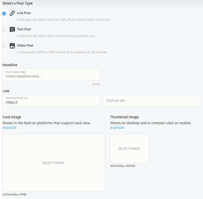Select image for the Thumbnail box
This screenshot has height=199, width=203.
tap(129, 149)
